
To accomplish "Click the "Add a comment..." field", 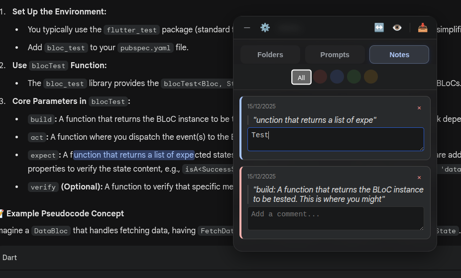I will (x=336, y=218).
